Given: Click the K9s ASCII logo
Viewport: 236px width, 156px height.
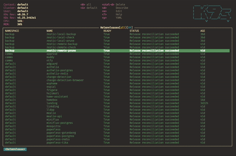Looking at the screenshot, I should 212,14.
